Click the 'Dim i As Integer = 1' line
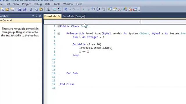The height and width of the screenshot is (104, 186). tap(89, 37)
